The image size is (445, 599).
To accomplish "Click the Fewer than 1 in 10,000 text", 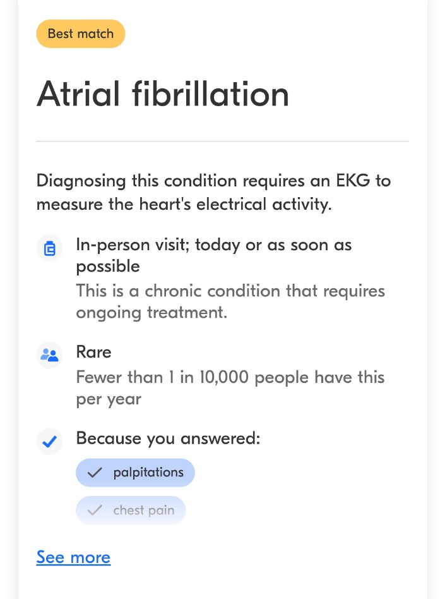I will pyautogui.click(x=230, y=388).
